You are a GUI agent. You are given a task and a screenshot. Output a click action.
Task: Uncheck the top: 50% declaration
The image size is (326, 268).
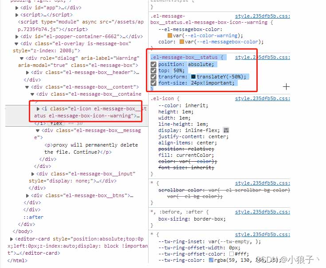click(153, 71)
